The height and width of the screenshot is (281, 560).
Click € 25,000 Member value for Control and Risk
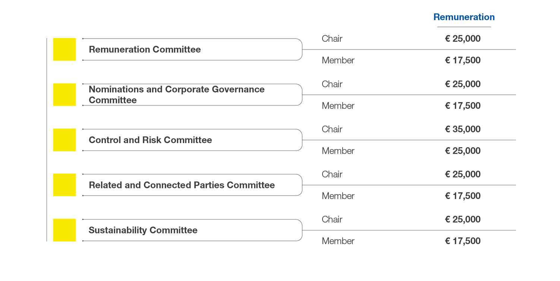pyautogui.click(x=463, y=151)
